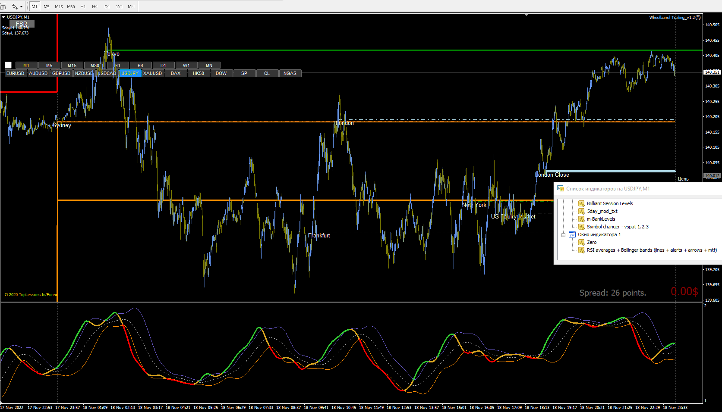Click the TopLessons.In/Forex copyright label
Screen dimensions: 722x412
click(x=31, y=295)
